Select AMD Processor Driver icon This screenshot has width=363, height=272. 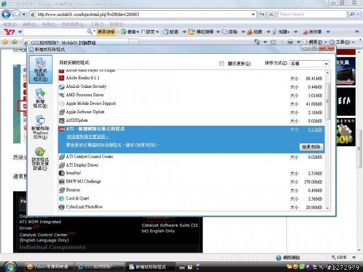(62, 95)
